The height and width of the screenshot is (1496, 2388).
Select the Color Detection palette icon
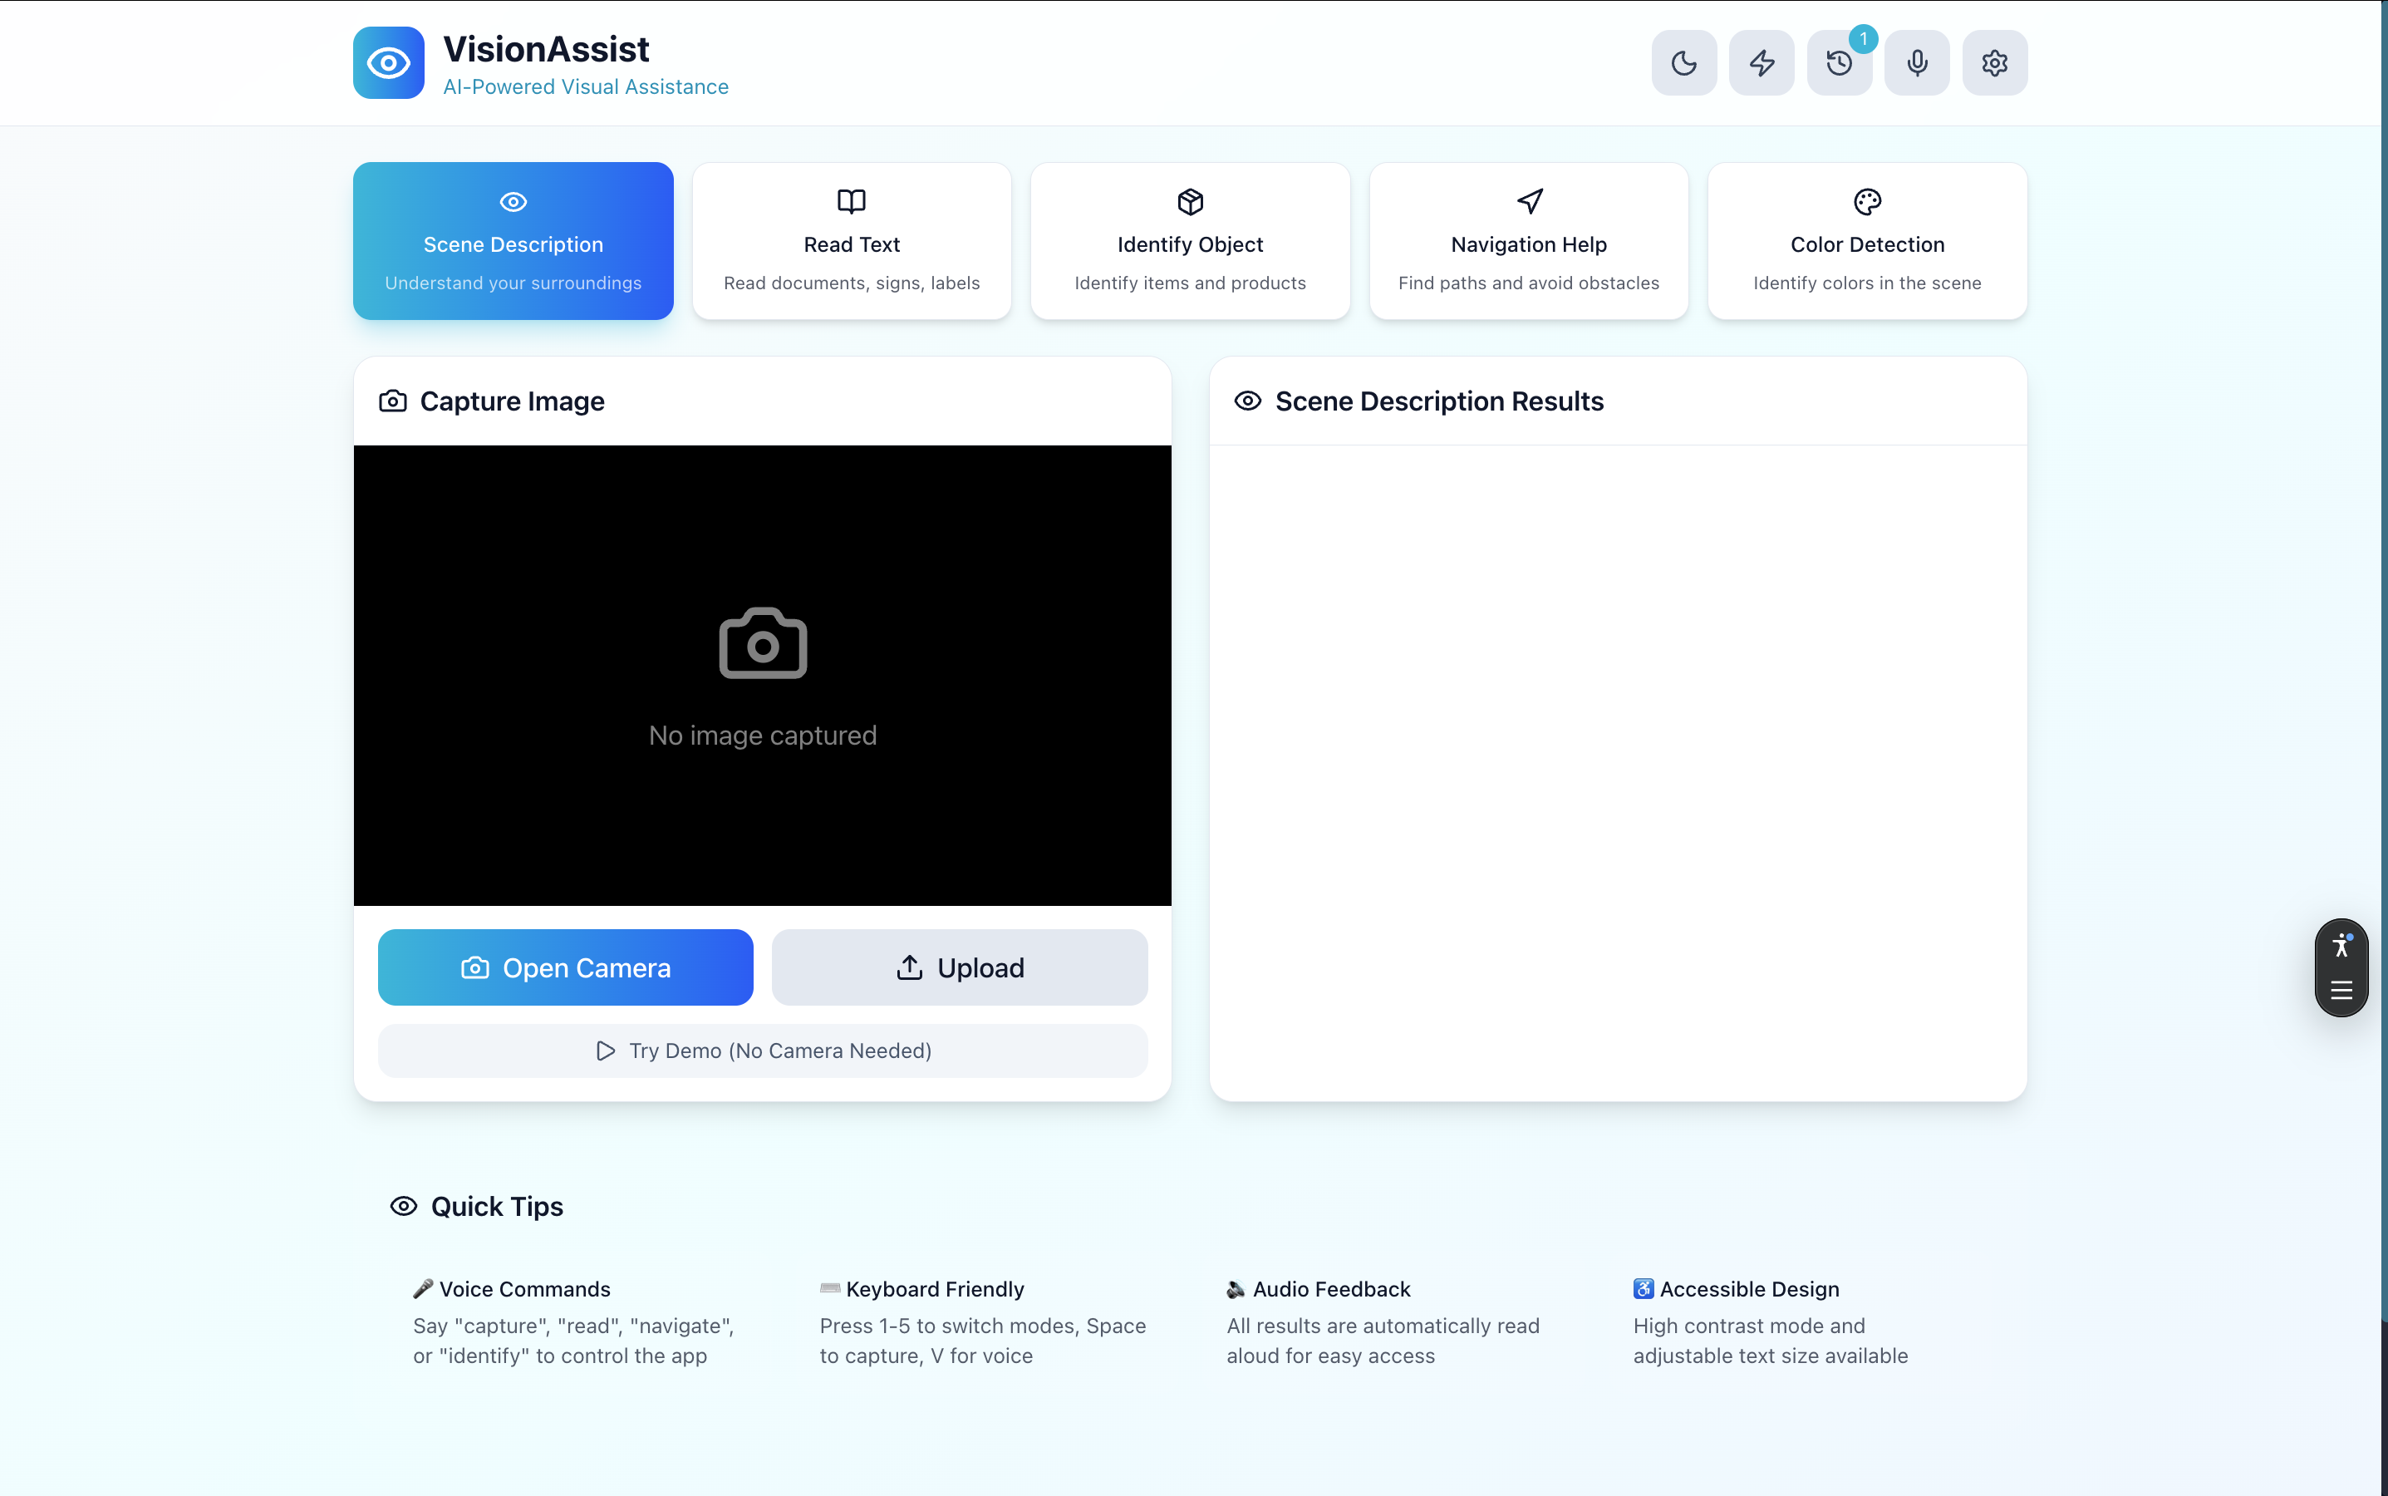[1867, 202]
